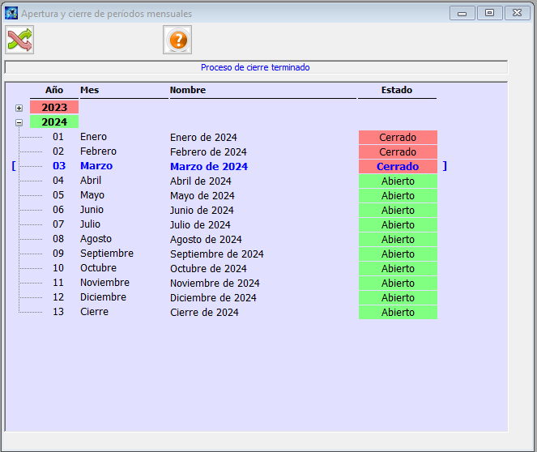Screen dimensions: 537x452
Task: Select the 2023 year row
Action: pyautogui.click(x=54, y=107)
